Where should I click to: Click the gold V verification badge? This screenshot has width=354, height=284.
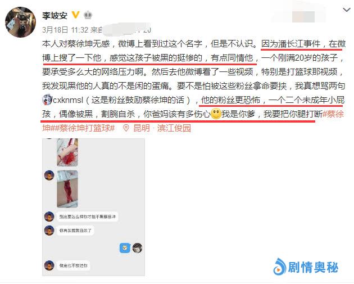(x=76, y=15)
